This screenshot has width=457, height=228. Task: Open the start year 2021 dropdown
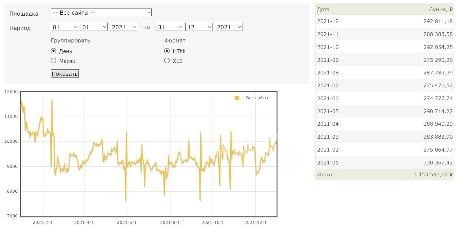pyautogui.click(x=123, y=27)
